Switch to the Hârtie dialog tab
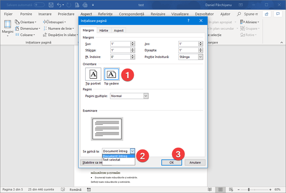286x193 pixels. (104, 30)
